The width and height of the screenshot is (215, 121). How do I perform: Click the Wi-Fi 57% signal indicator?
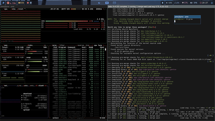pyautogui.click(x=185, y=3)
